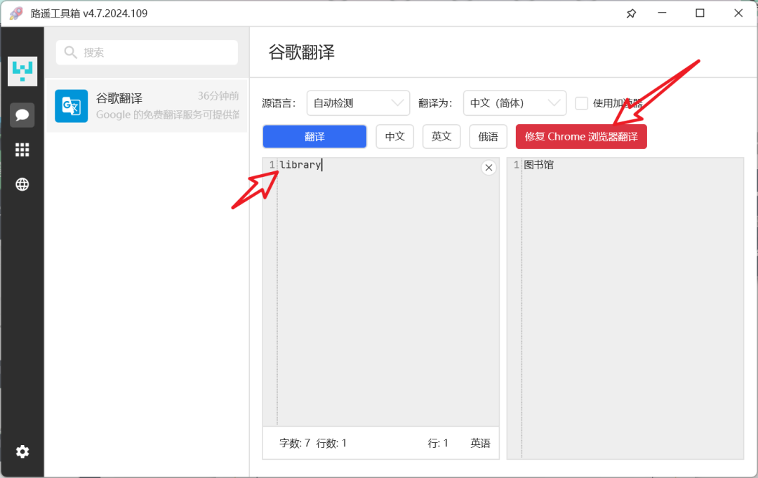Select the 中文 quick language button
This screenshot has width=758, height=478.
click(x=395, y=137)
